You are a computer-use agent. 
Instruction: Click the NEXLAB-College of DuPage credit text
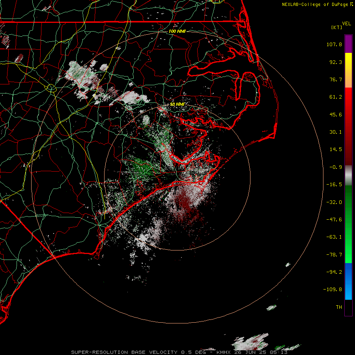(x=316, y=4)
